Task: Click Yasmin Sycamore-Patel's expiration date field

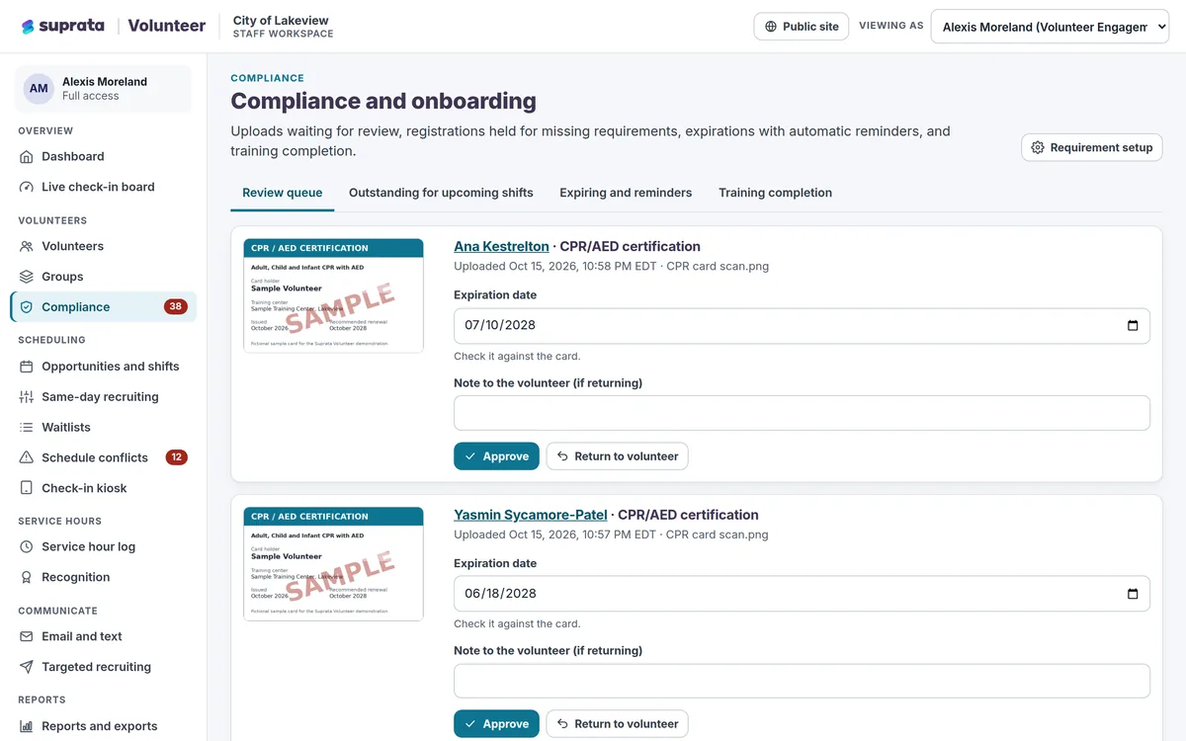Action: (x=802, y=594)
